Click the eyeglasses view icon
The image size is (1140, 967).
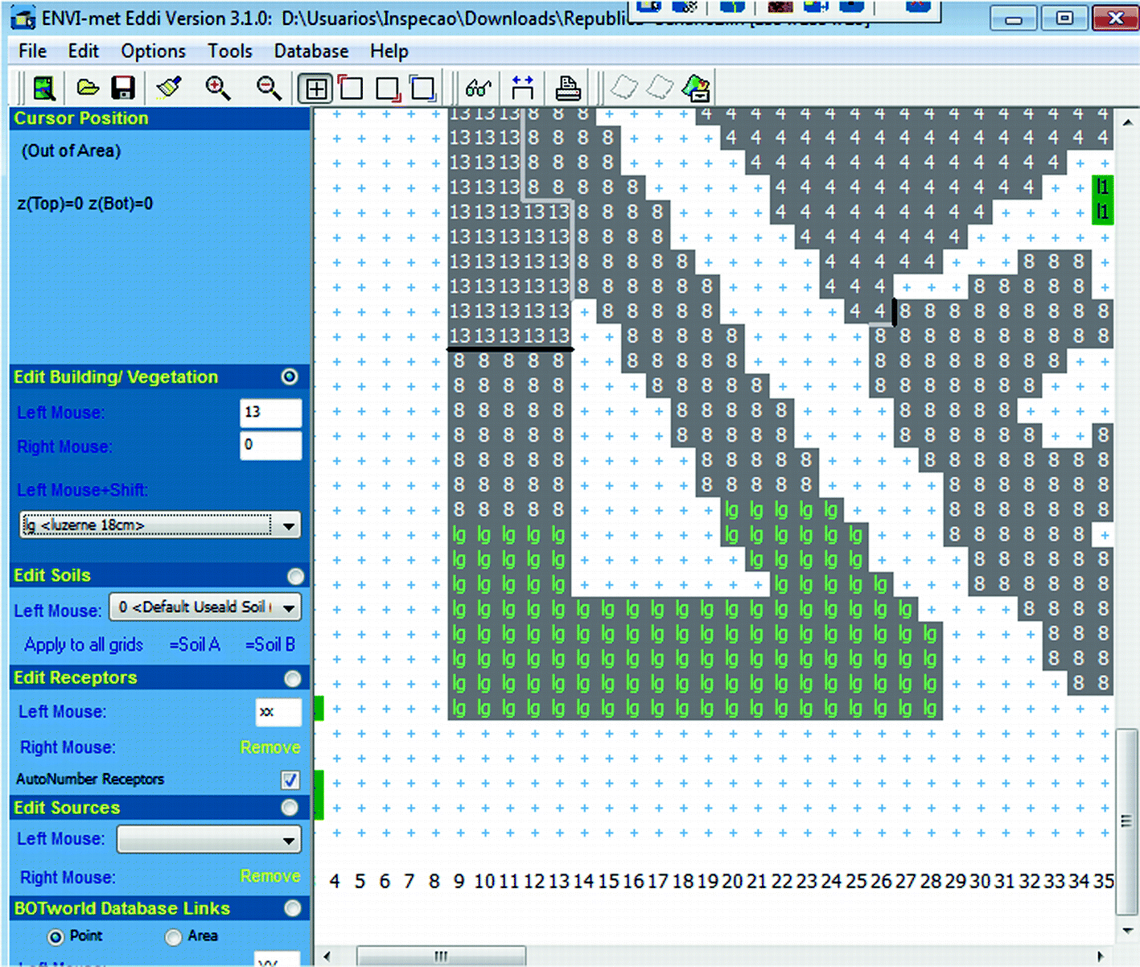(478, 88)
